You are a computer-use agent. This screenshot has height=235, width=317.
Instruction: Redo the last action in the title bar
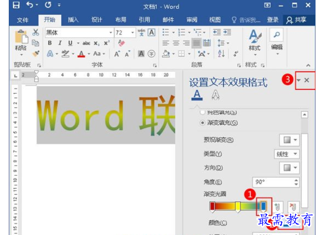[48, 5]
